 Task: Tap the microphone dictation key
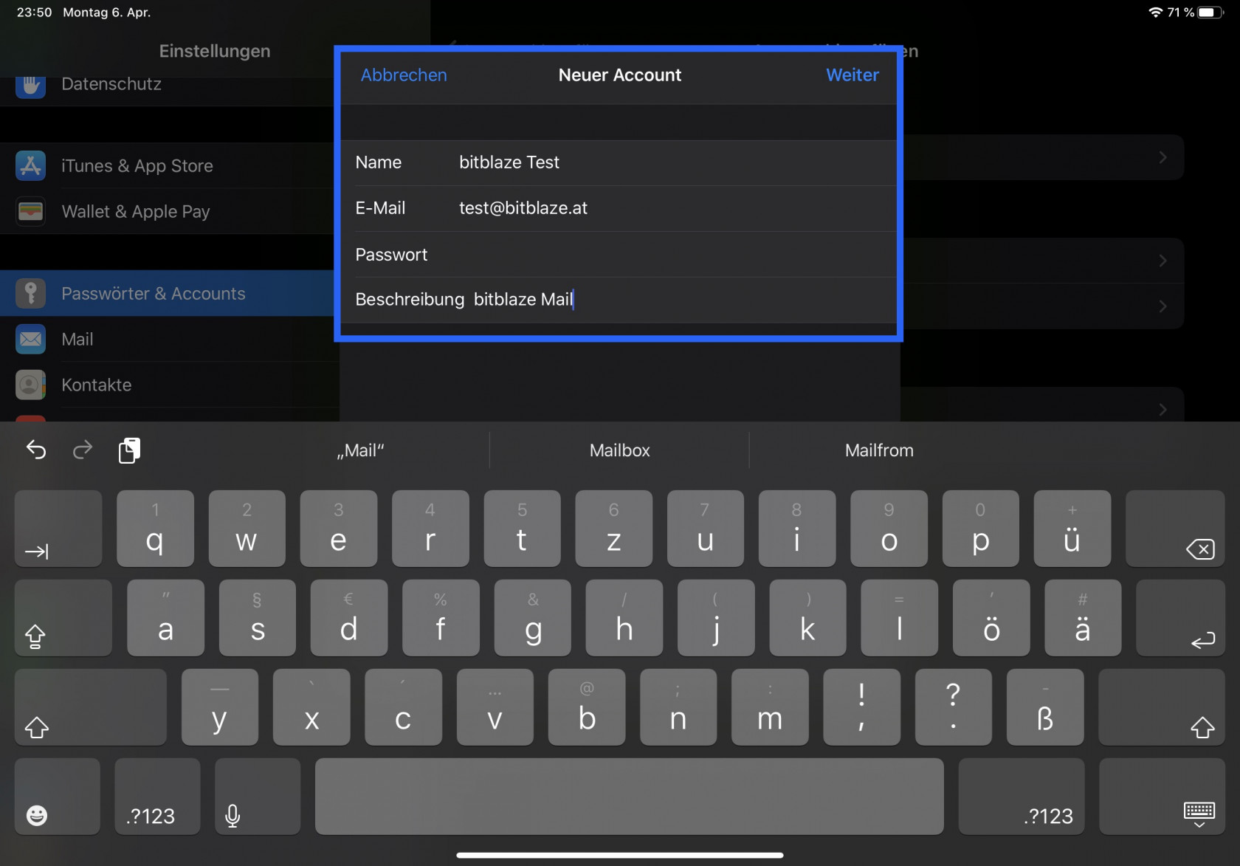tap(258, 797)
